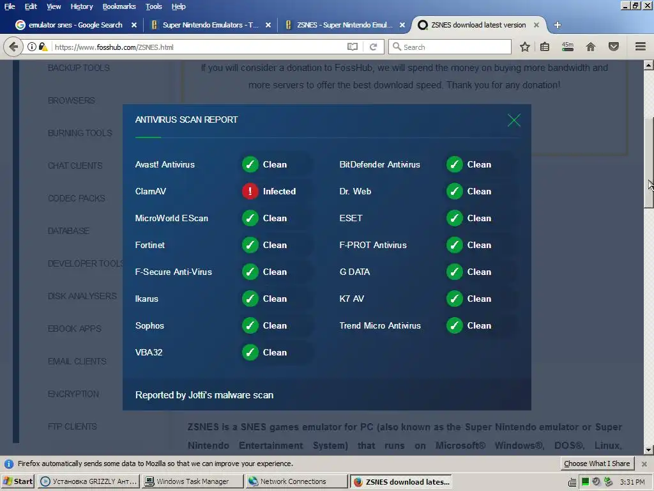Screen dimensions: 654x491
Task: Open BURNING TOOLS category in sidebar
Action: click(x=80, y=133)
